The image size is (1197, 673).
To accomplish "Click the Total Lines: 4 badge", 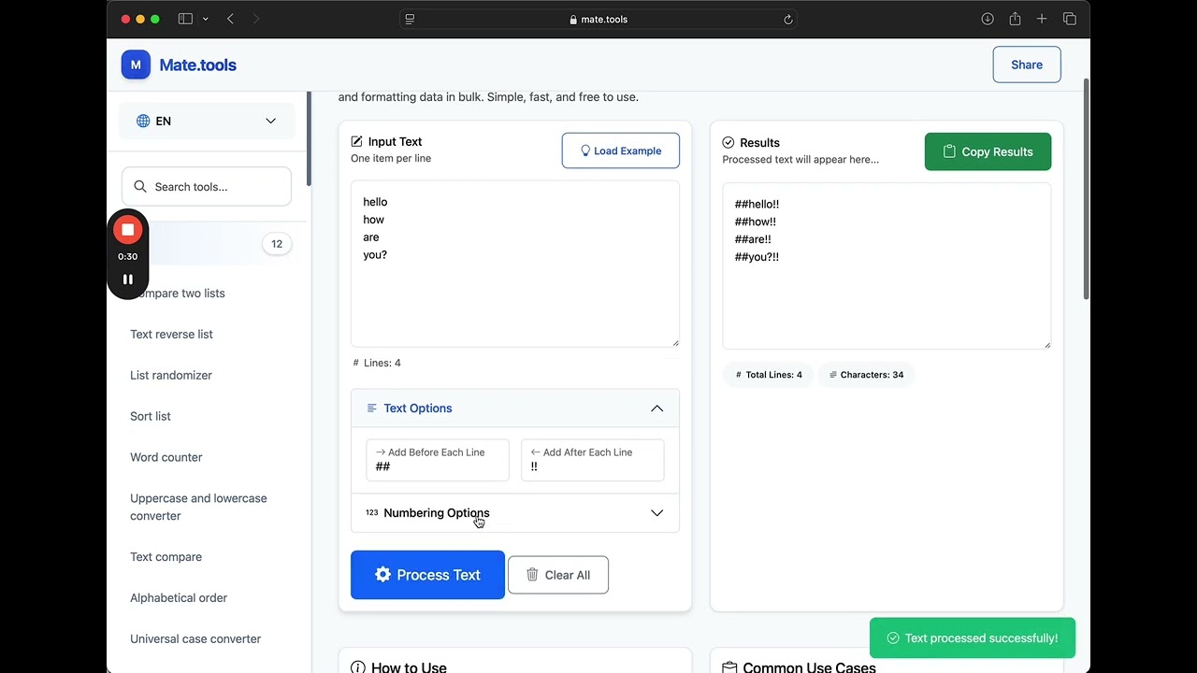I will click(768, 375).
